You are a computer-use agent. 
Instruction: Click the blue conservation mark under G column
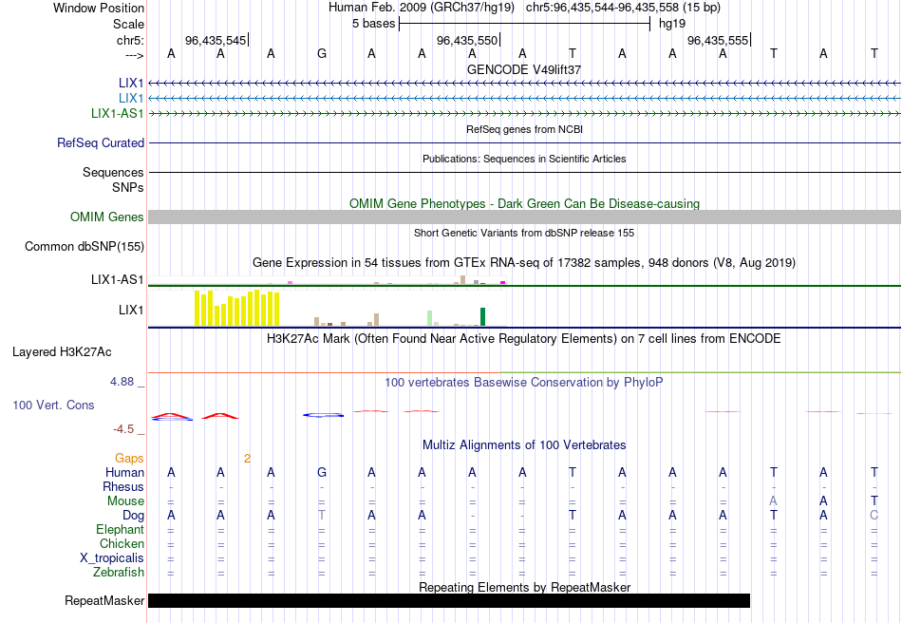pos(323,415)
